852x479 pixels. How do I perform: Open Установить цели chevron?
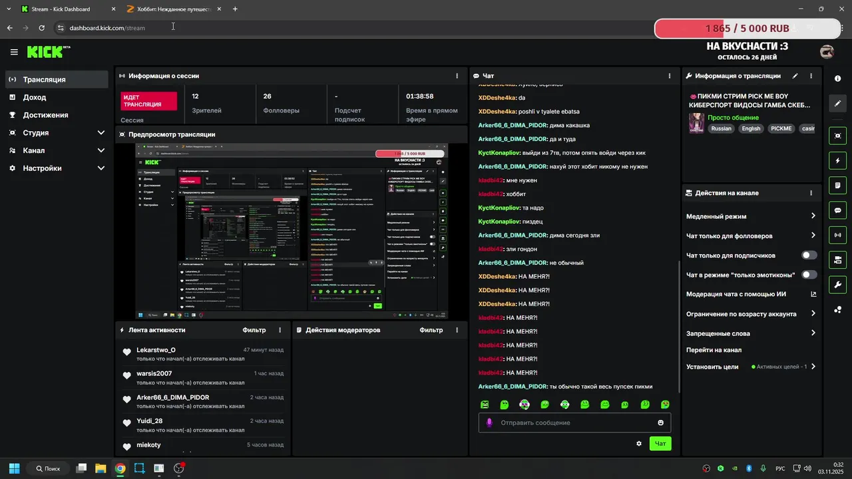813,367
